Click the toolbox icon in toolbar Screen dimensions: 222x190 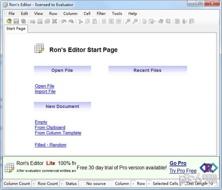pyautogui.click(x=161, y=21)
